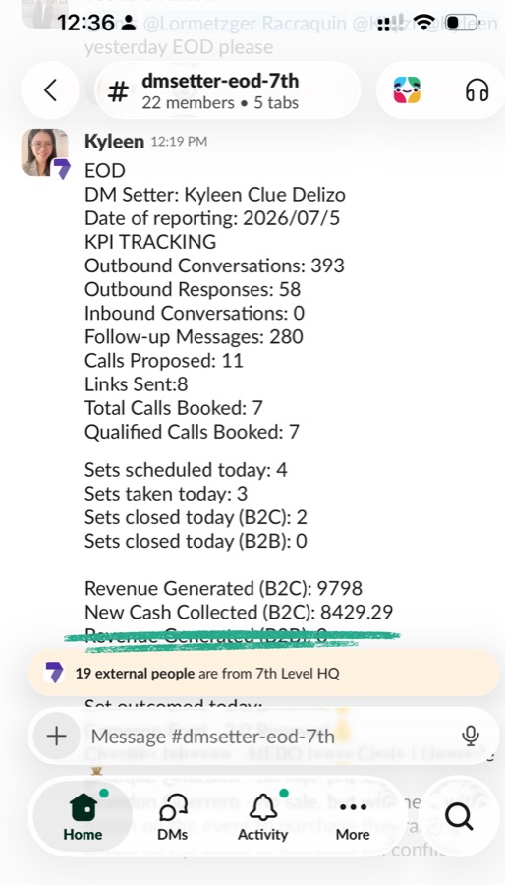Screen dimensions: 505x885
Task: Open the colorful smiley face app icon
Action: coord(407,90)
